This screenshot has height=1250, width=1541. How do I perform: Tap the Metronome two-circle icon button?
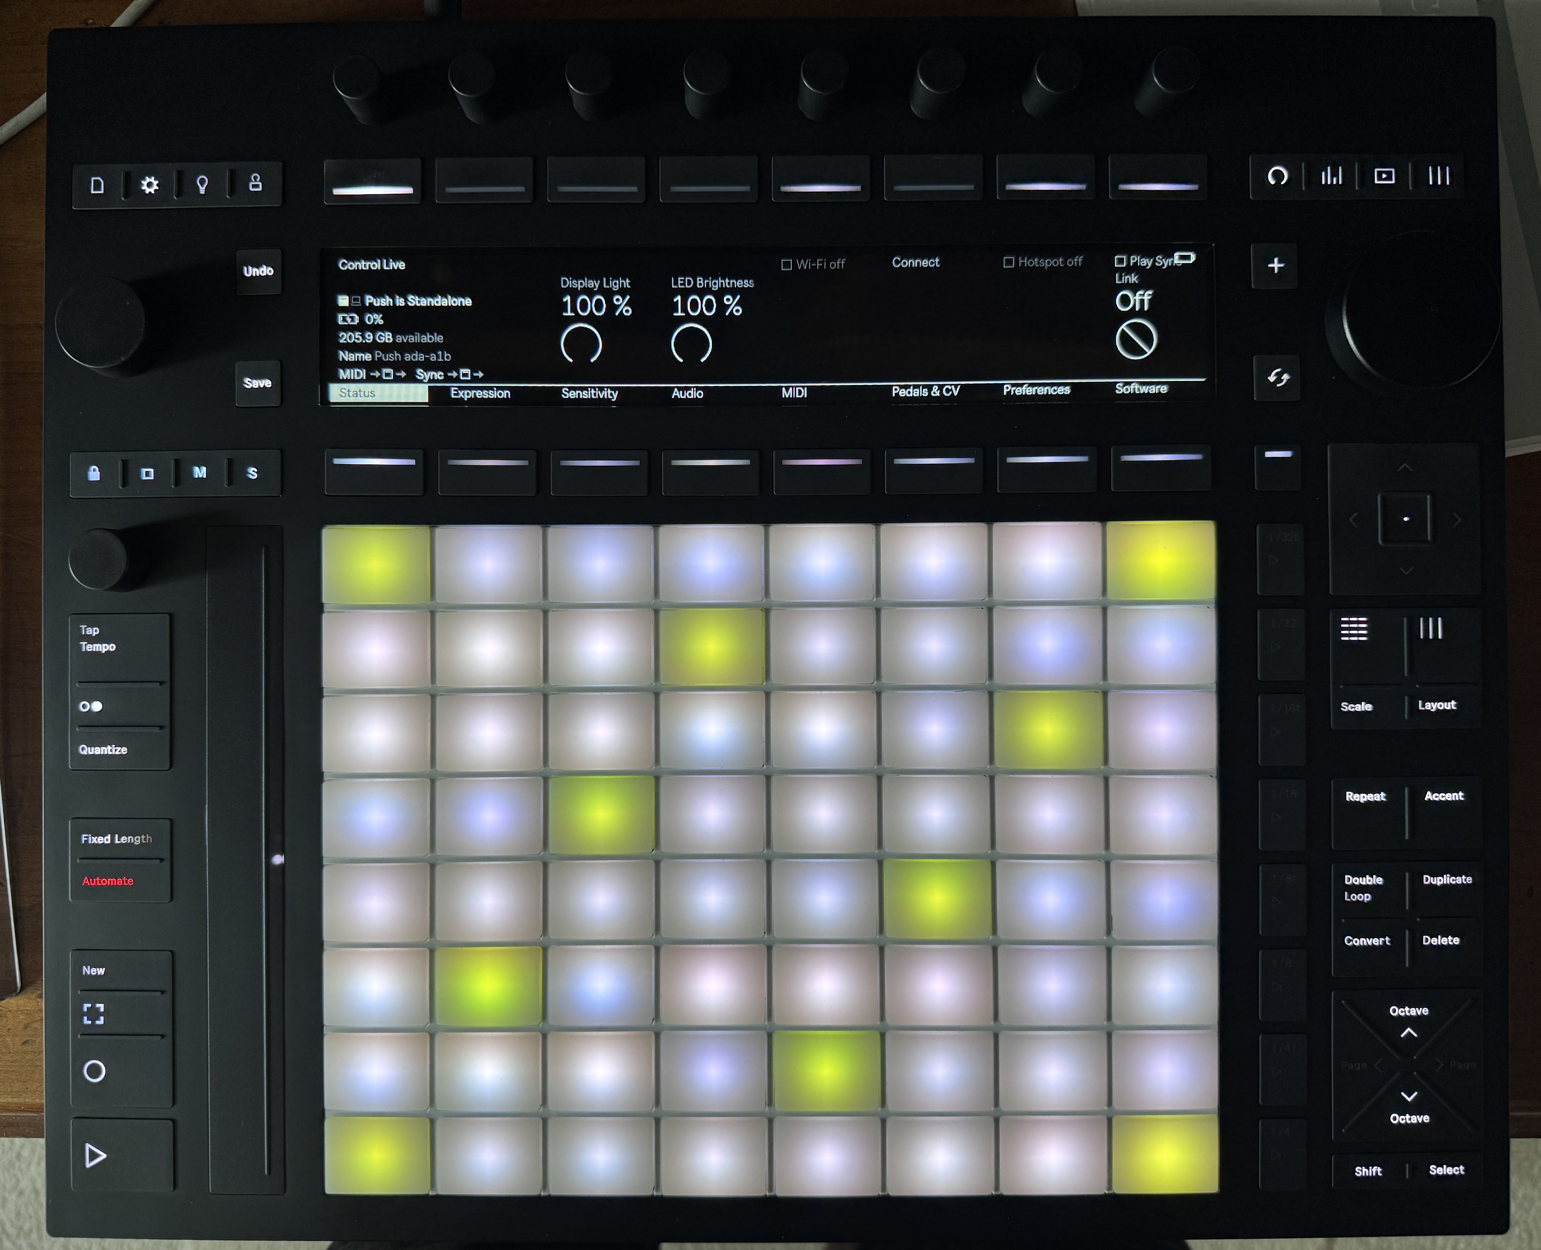[91, 706]
